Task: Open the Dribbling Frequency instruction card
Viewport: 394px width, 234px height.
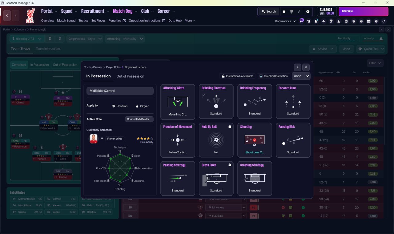Action: pos(255,102)
